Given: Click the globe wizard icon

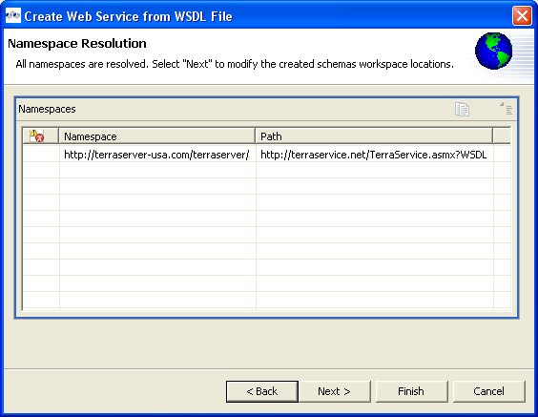Looking at the screenshot, I should click(493, 51).
